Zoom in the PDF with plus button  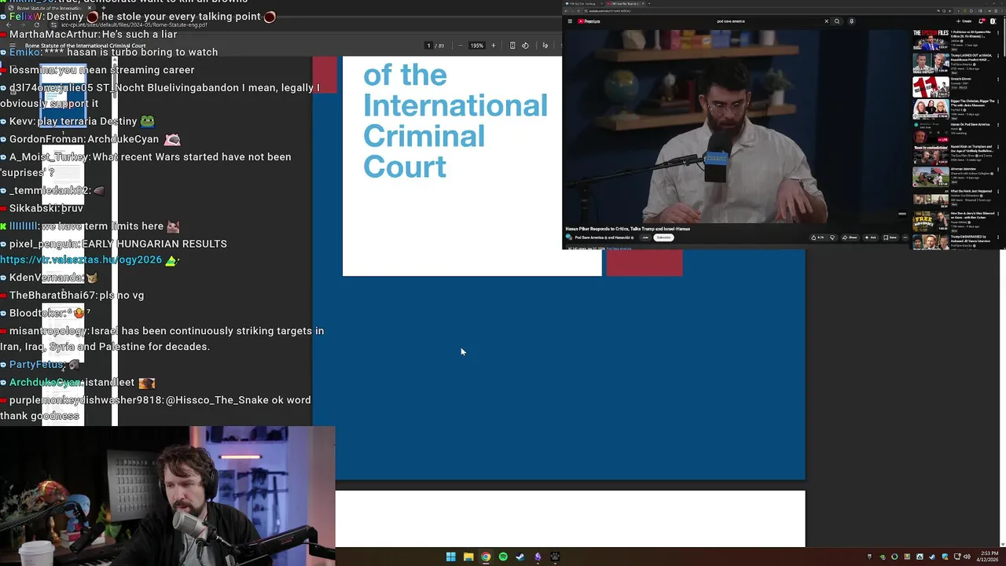tap(494, 46)
